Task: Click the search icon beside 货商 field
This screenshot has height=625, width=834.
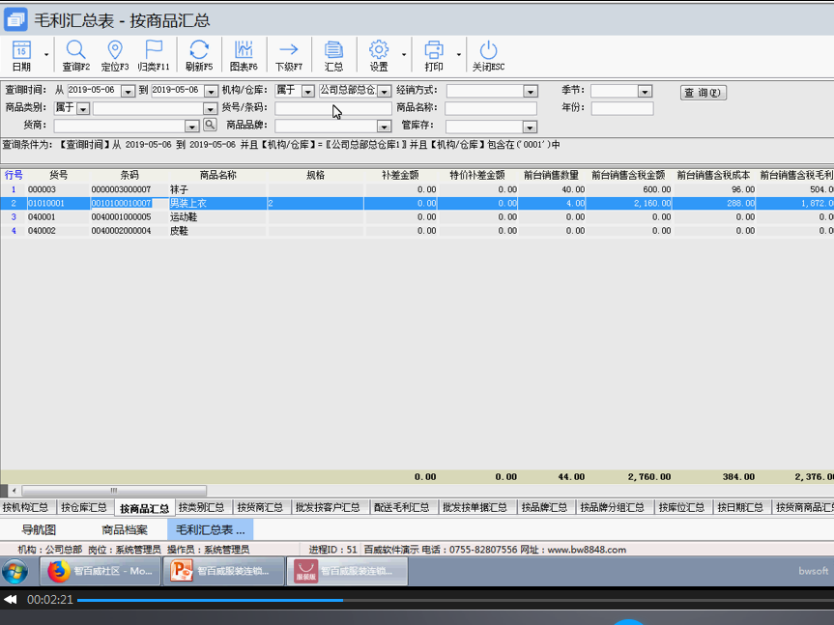Action: 210,127
